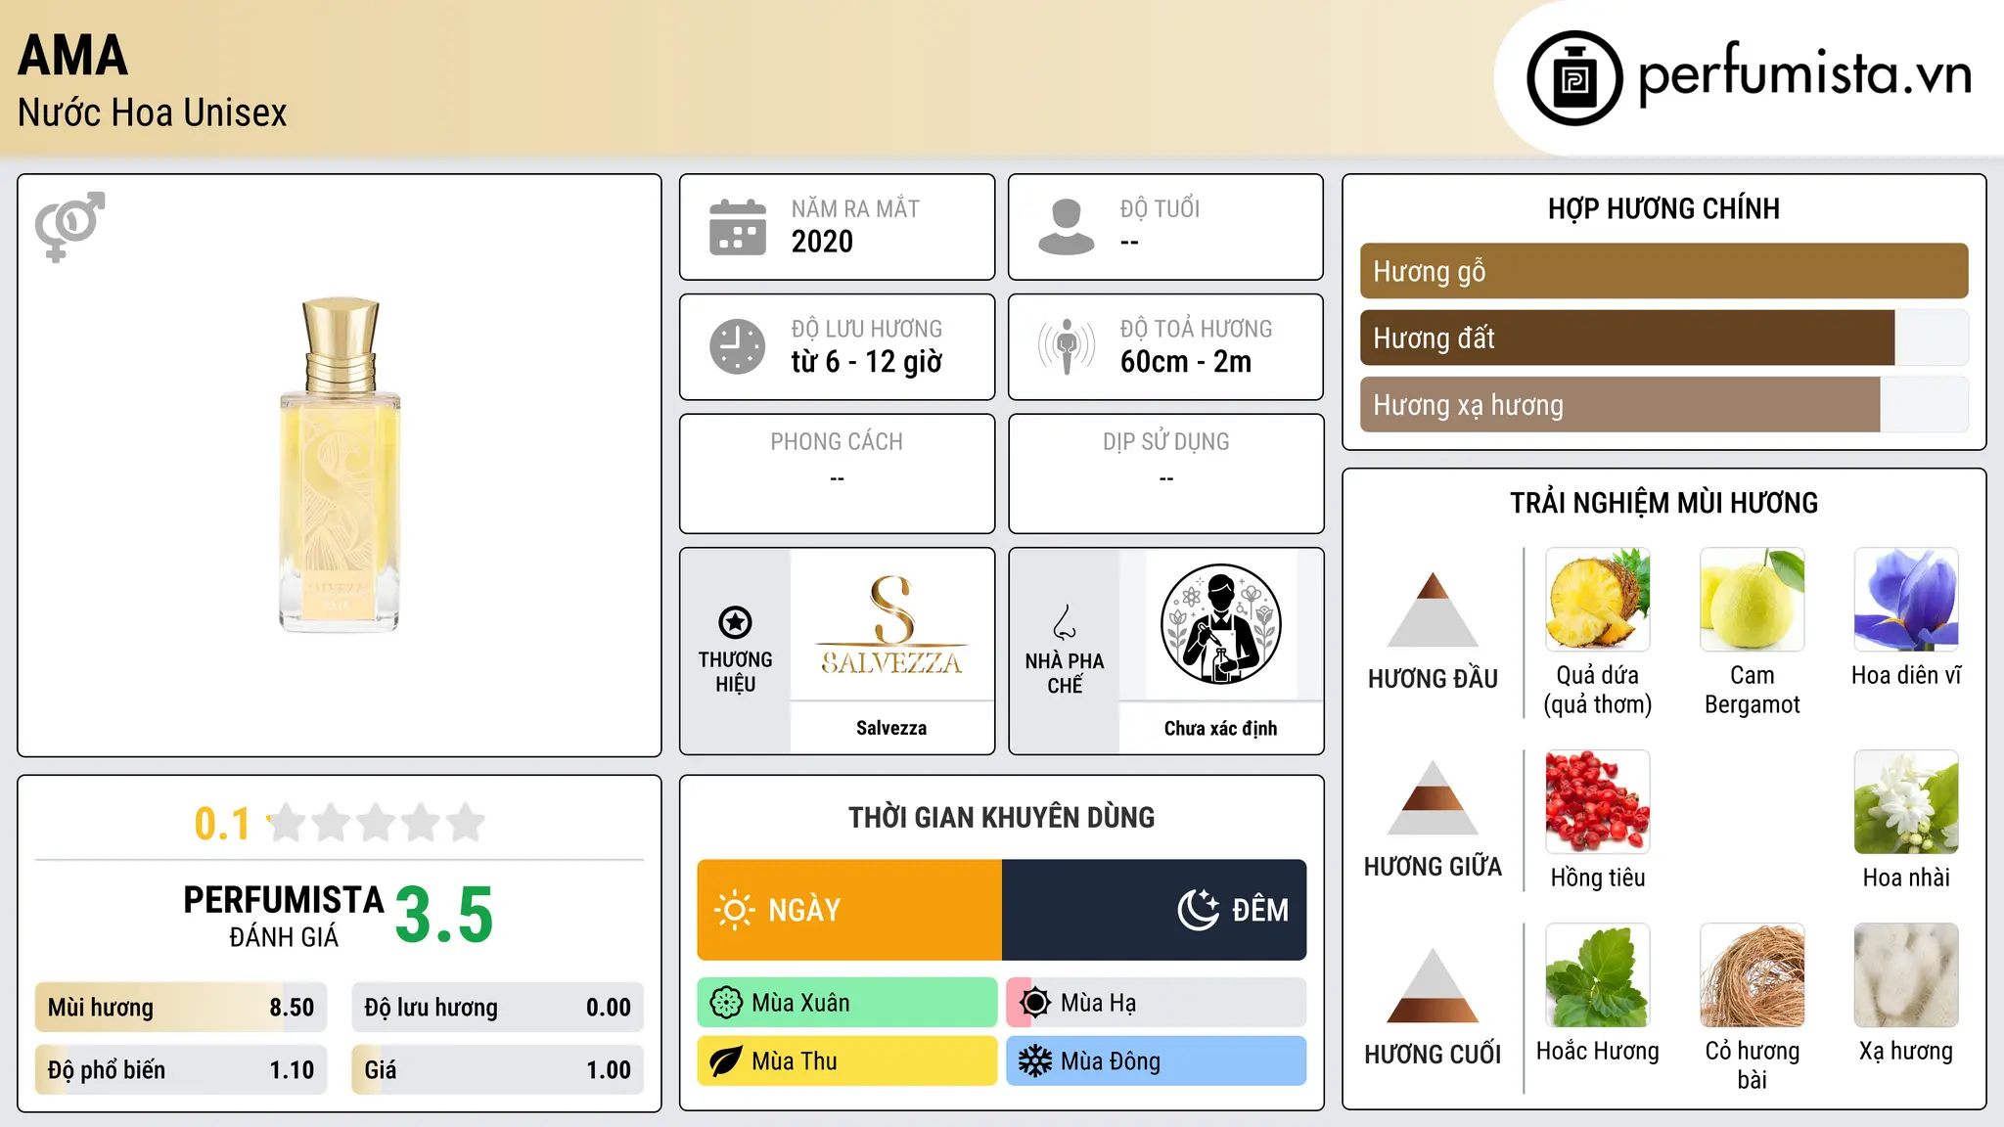Screen dimensions: 2004x1127
Task: Select the Cam Bergamot note image
Action: [x=1753, y=600]
